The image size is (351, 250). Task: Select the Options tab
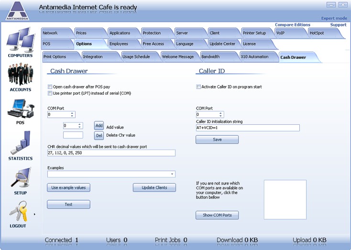(90, 44)
